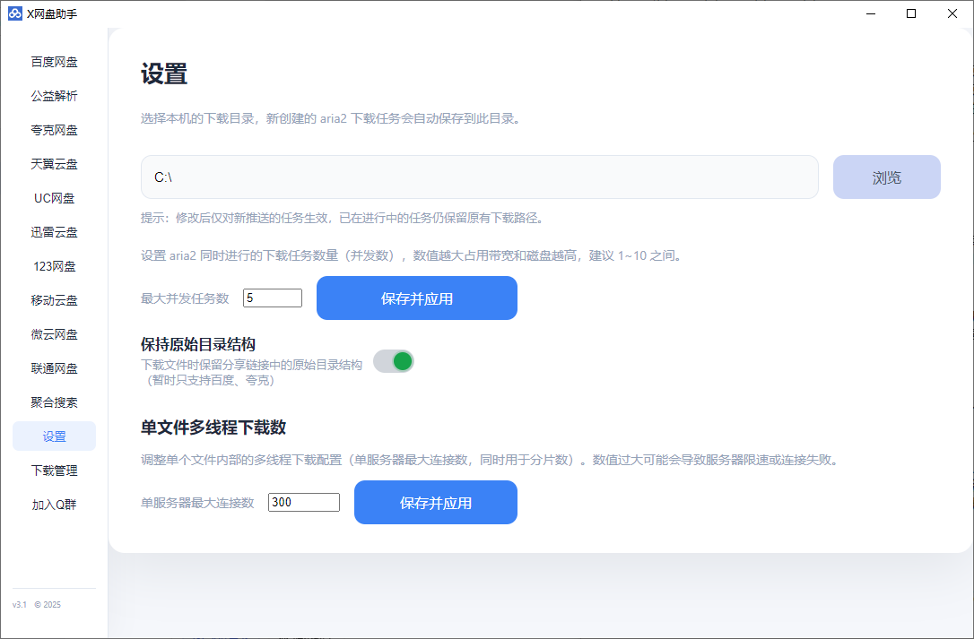Go to the 天翼云盘 page
This screenshot has height=639, width=974.
54,164
